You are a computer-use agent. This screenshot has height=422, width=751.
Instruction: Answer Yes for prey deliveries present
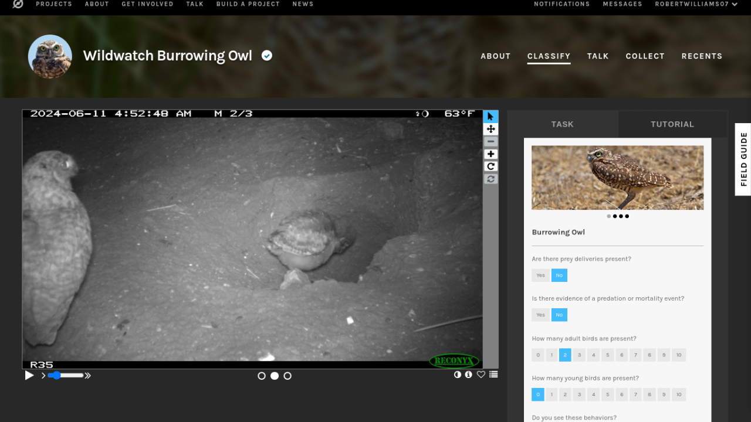point(540,275)
